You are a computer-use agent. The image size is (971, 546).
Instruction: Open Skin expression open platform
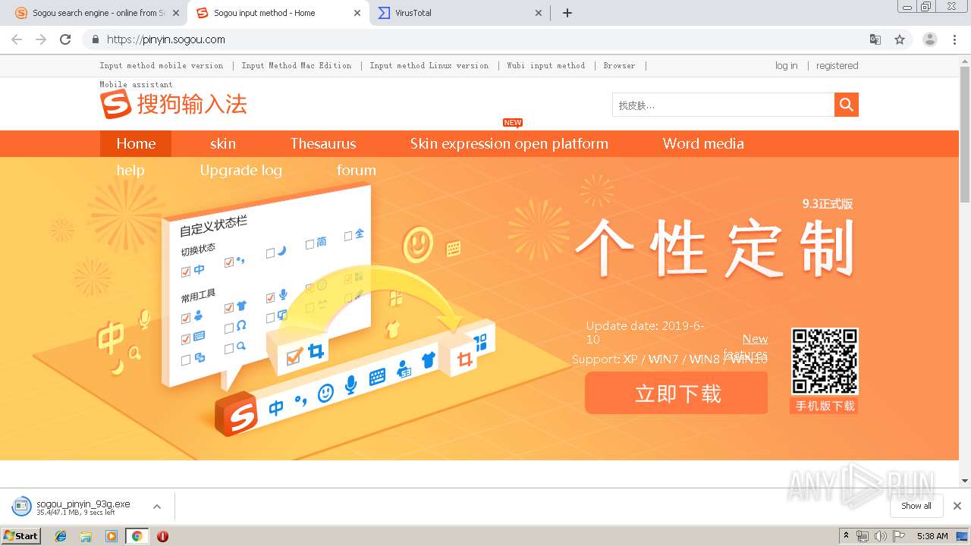pos(509,143)
